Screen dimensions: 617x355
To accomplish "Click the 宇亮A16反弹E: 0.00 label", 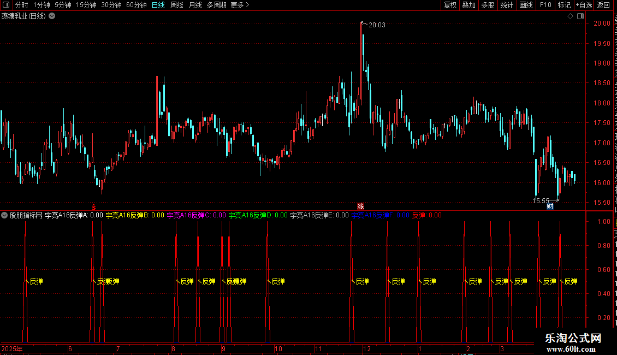I will click(319, 215).
